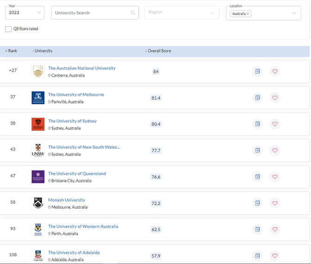
Task: Sort the table by Rank
Action: [x=11, y=51]
